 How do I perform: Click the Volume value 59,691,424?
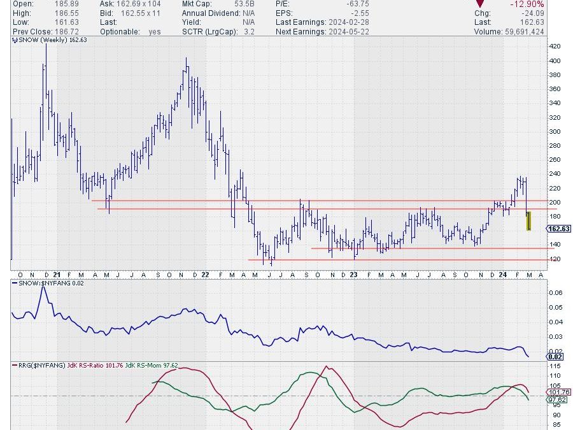pos(525,31)
